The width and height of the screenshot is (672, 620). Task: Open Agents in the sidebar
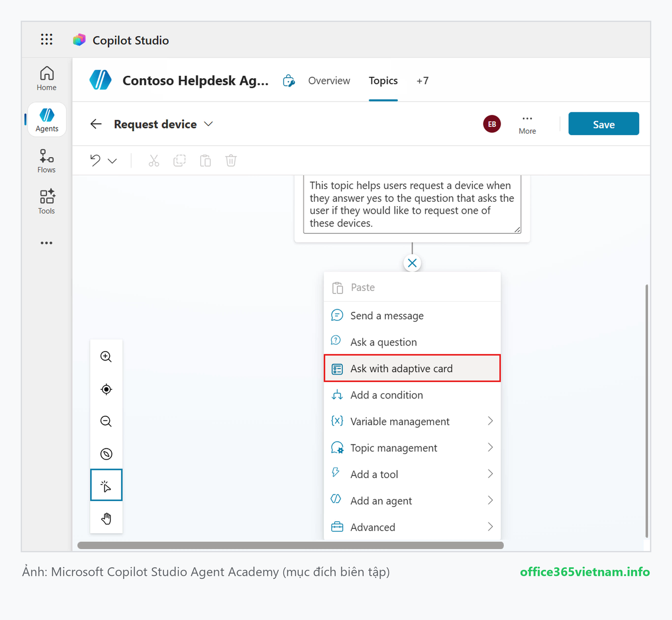(47, 120)
